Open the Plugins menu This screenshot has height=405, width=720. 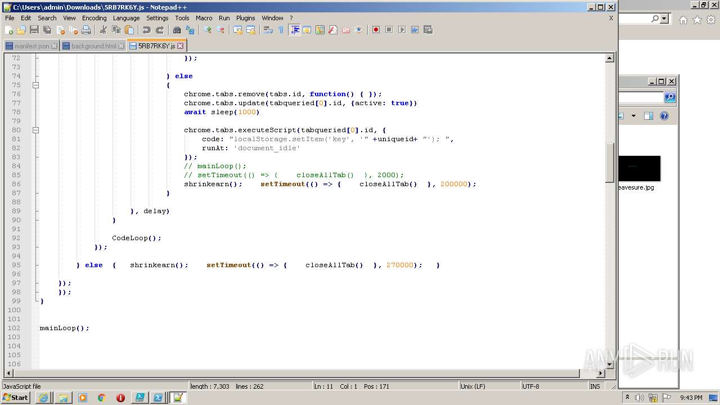click(x=245, y=18)
